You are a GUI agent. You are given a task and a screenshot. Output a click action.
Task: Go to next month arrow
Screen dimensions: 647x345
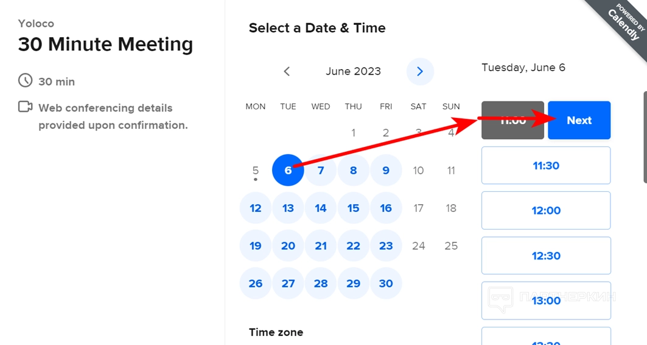click(x=420, y=72)
